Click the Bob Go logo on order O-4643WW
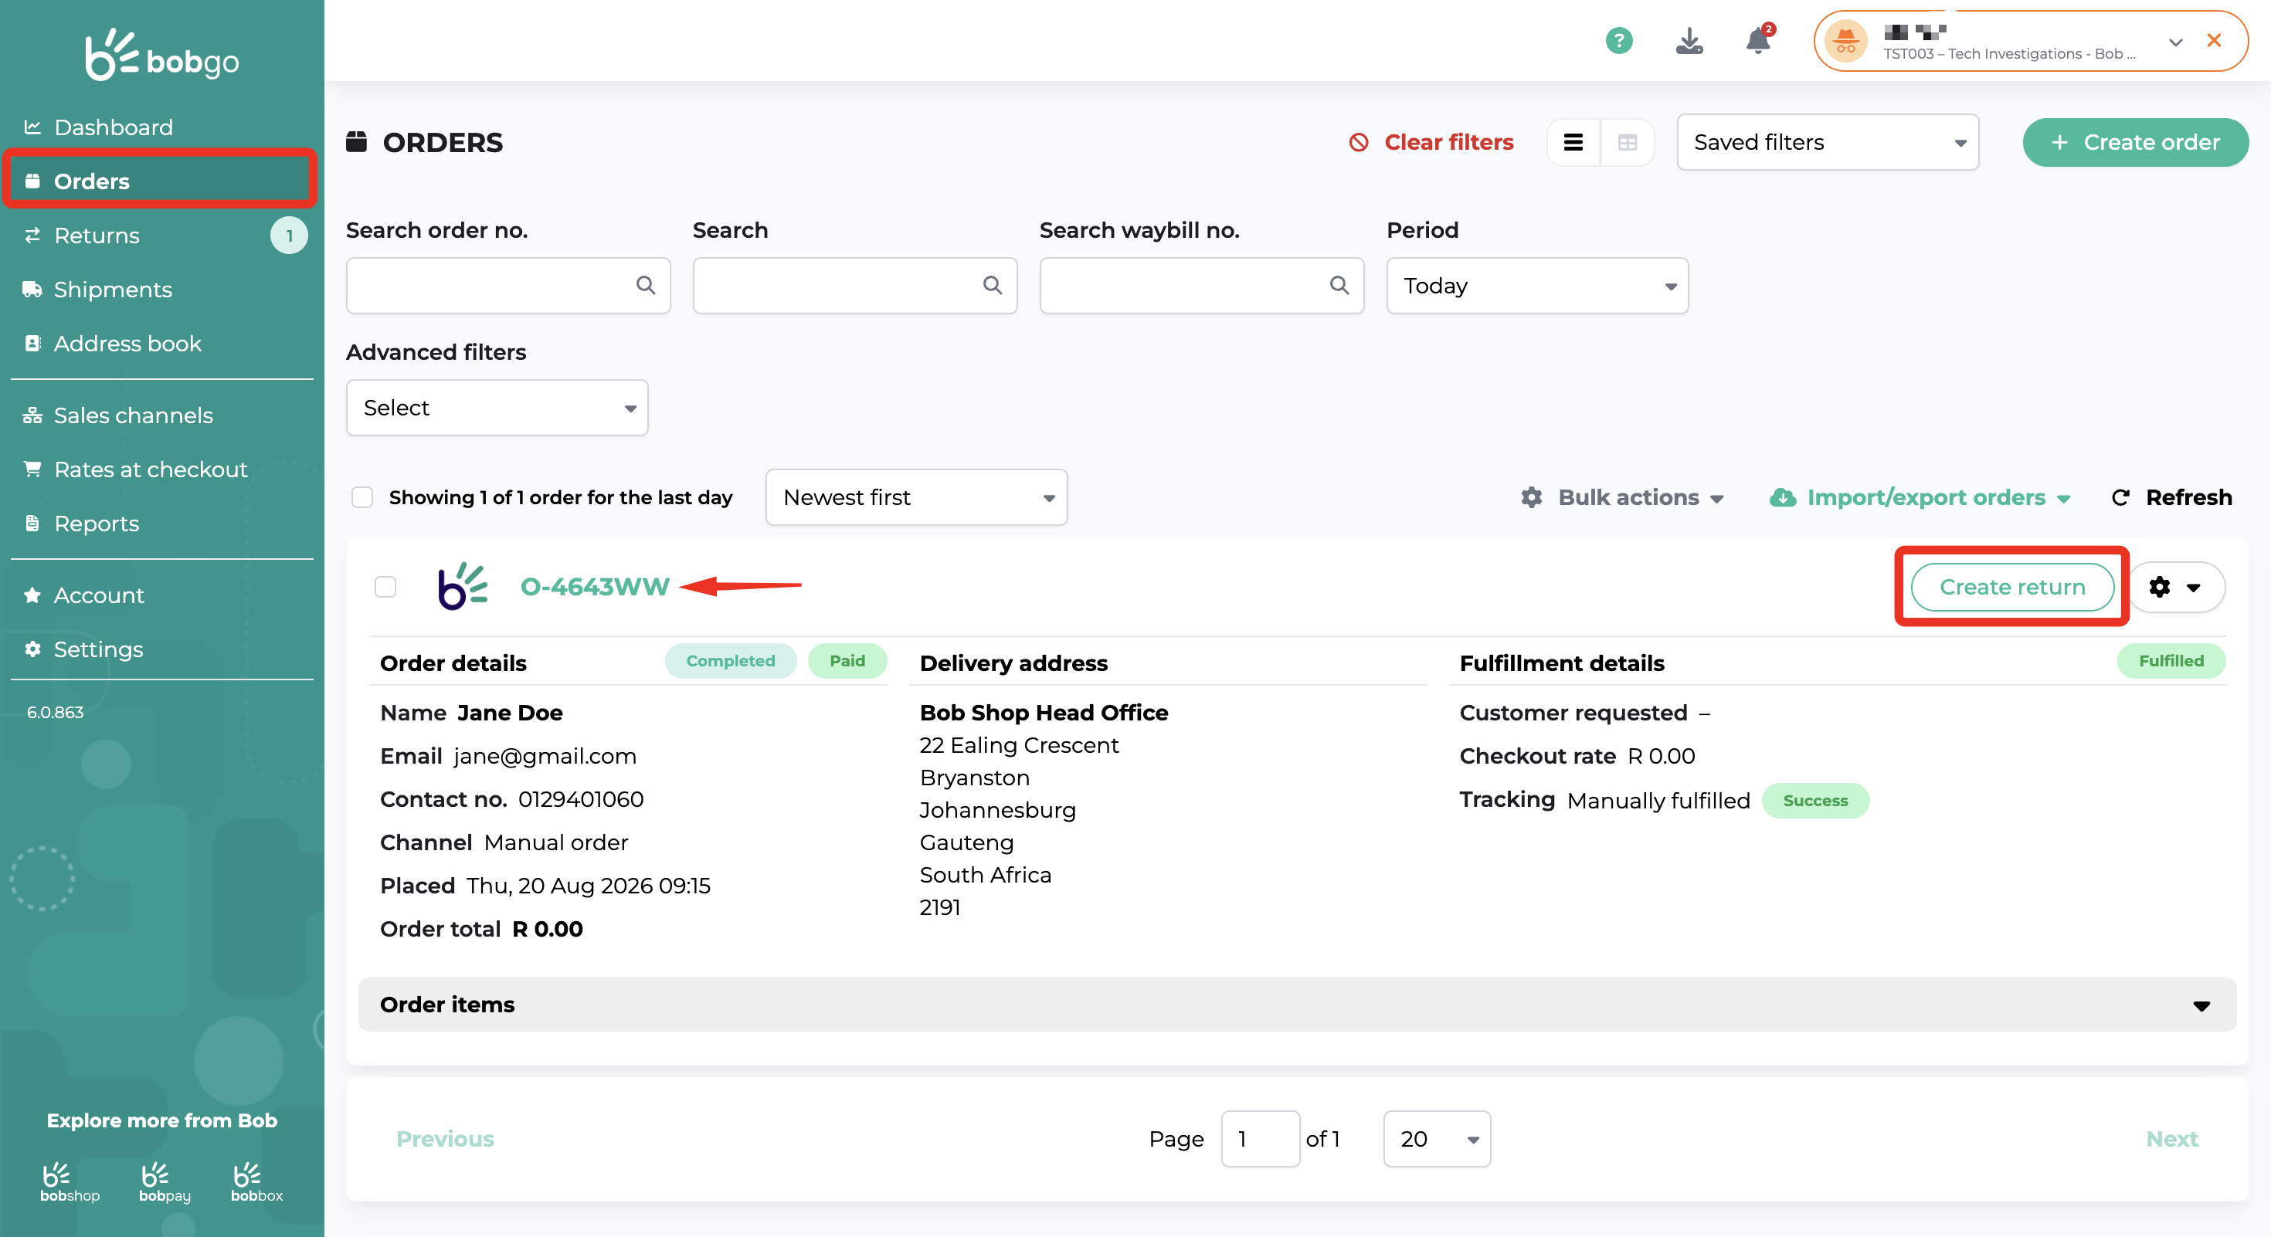This screenshot has width=2271, height=1237. point(463,587)
